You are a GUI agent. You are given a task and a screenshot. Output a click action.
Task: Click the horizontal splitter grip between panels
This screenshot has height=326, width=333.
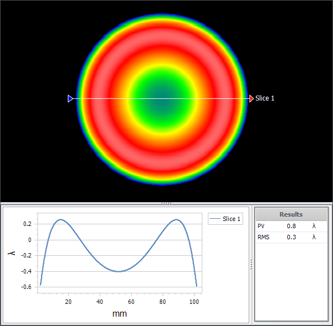[166, 203]
